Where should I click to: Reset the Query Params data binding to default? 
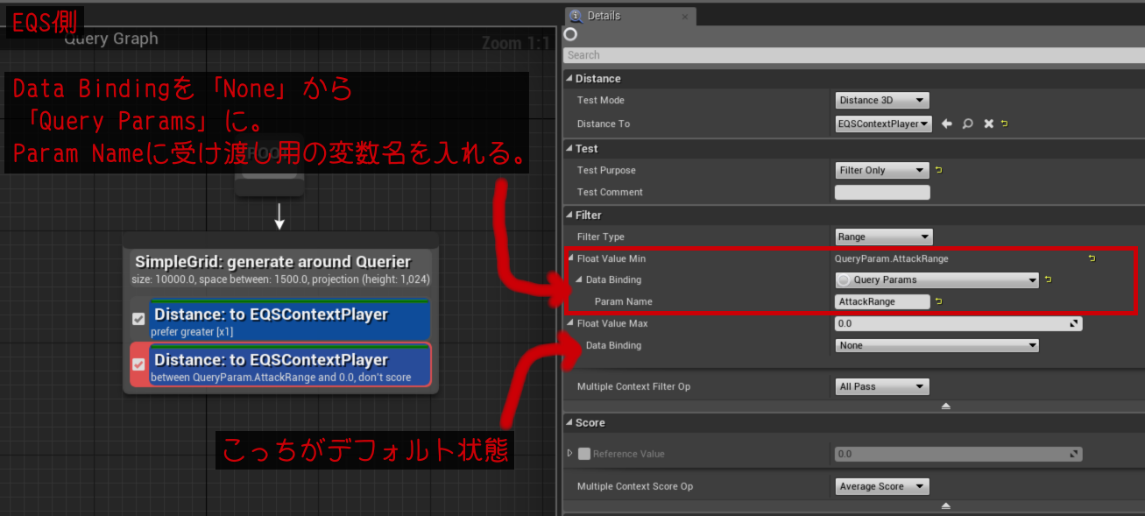(1049, 280)
